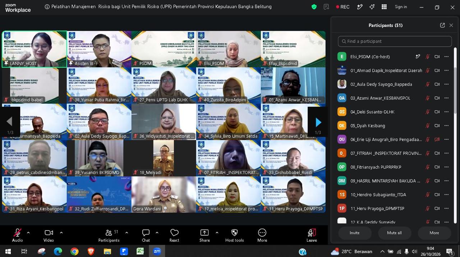Open More menu in meeting toolbar
Viewport: 460px width, 257px height.
pos(262,235)
